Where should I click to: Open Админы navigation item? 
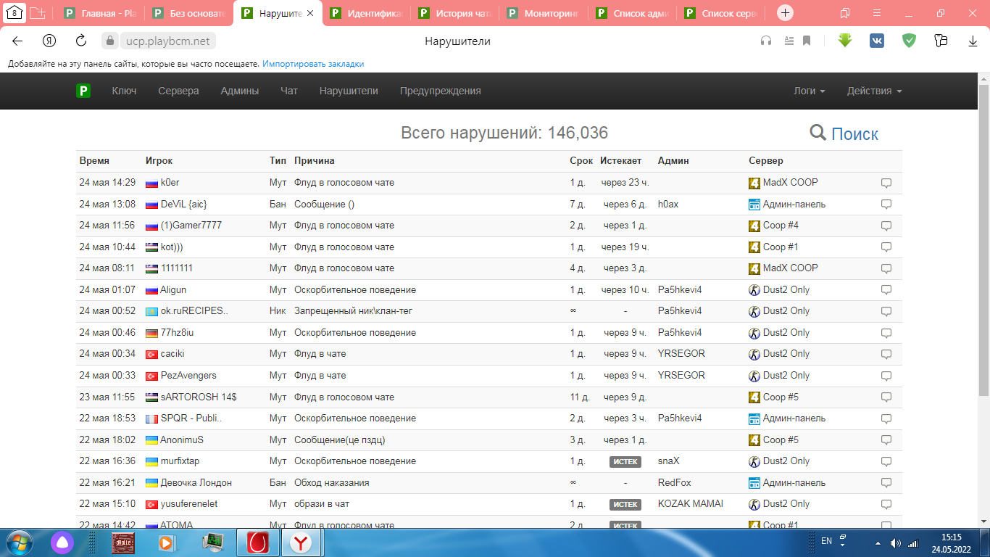click(x=240, y=91)
